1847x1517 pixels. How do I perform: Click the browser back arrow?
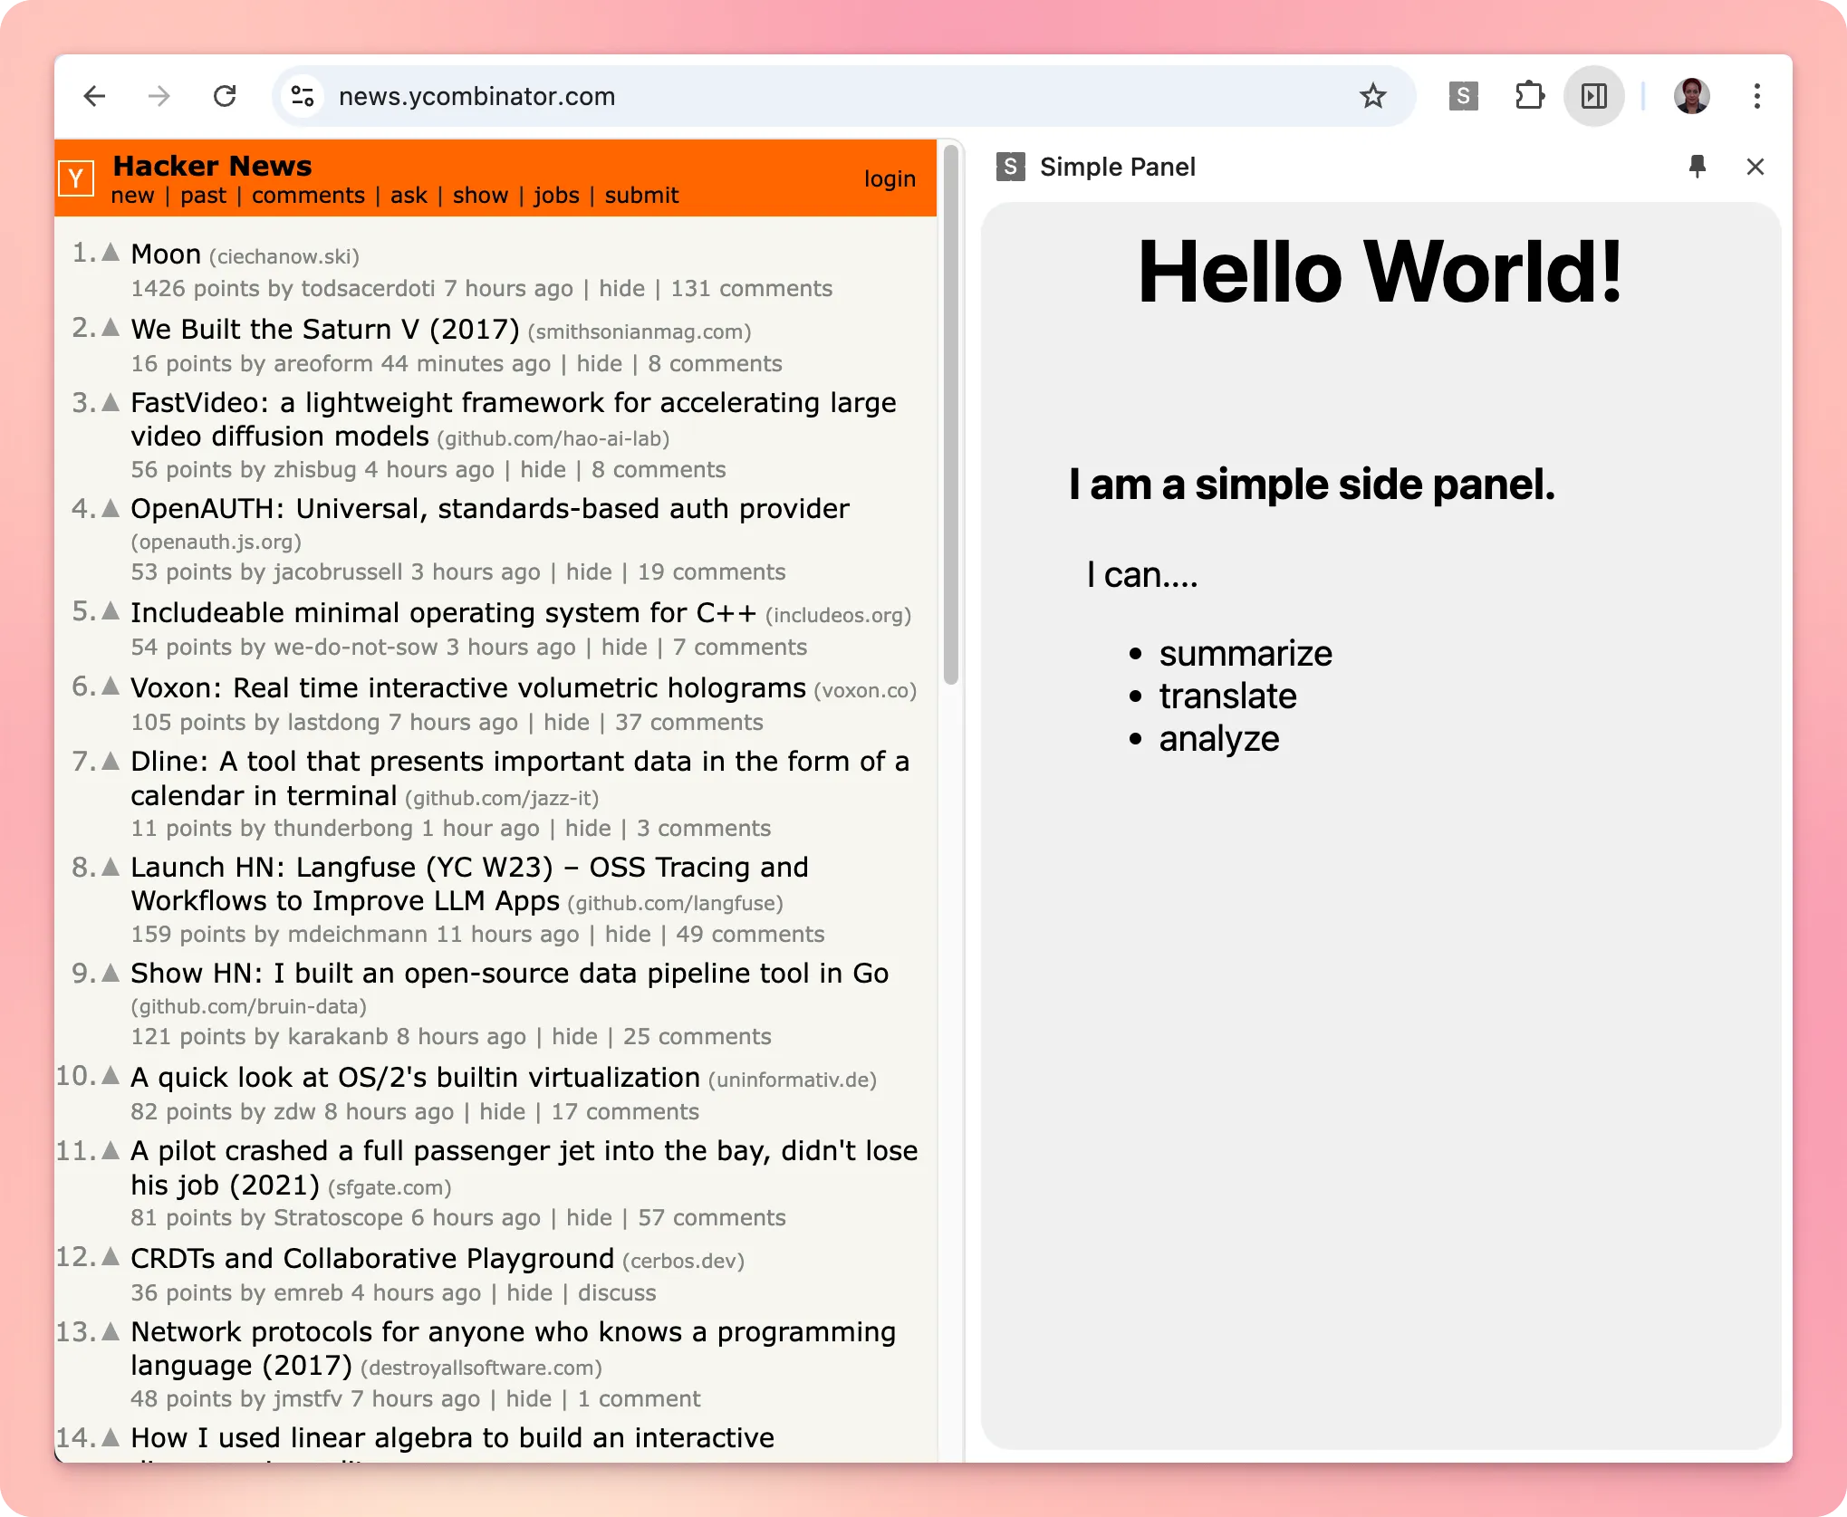[94, 96]
